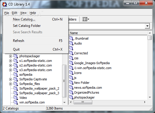Click Softpedia Captivate folder icon in tree
Image resolution: width=155 pixels, height=113 pixels.
pyautogui.click(x=16, y=79)
